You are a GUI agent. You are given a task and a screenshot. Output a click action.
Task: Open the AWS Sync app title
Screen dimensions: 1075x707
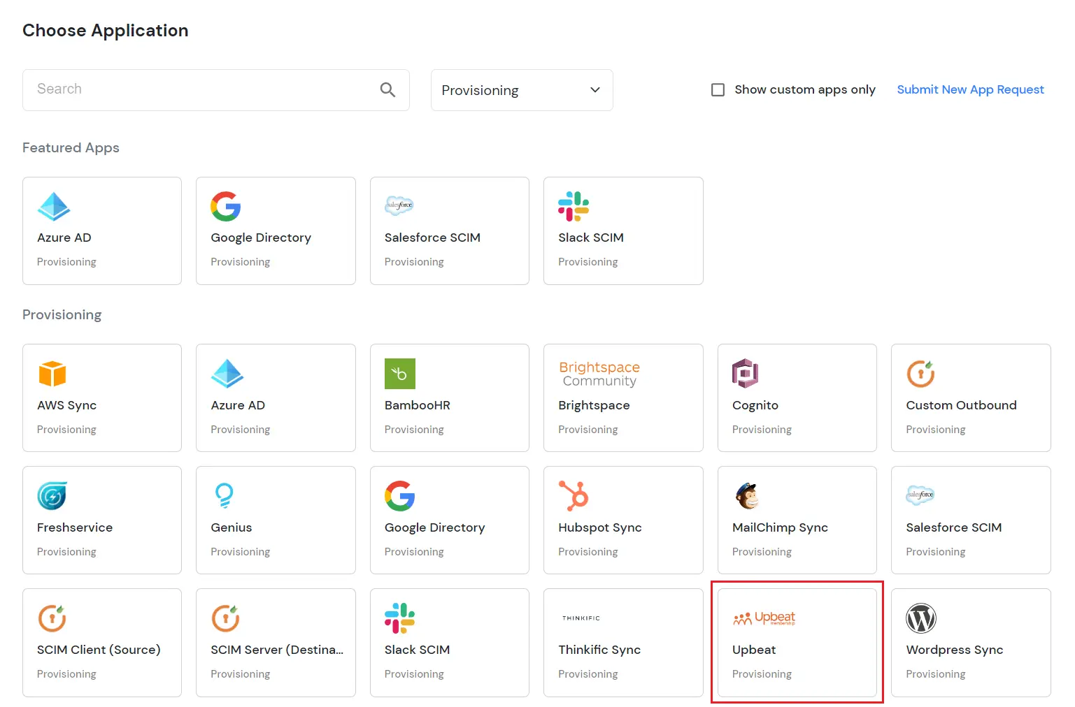coord(67,405)
